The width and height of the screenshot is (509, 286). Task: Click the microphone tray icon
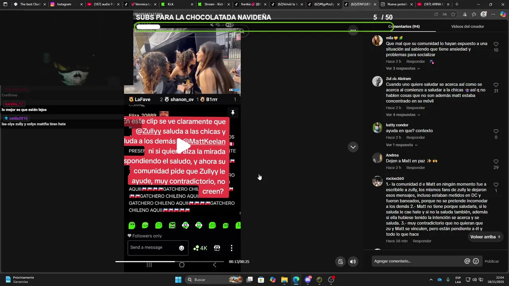click(x=448, y=280)
